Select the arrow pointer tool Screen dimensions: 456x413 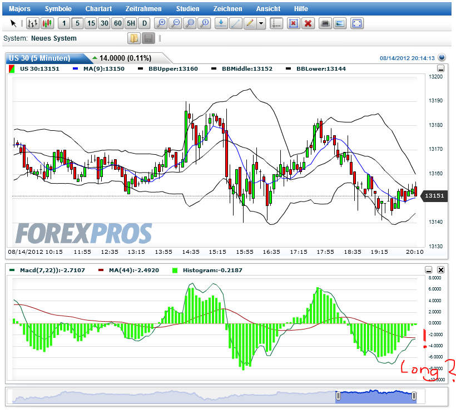pyautogui.click(x=13, y=23)
